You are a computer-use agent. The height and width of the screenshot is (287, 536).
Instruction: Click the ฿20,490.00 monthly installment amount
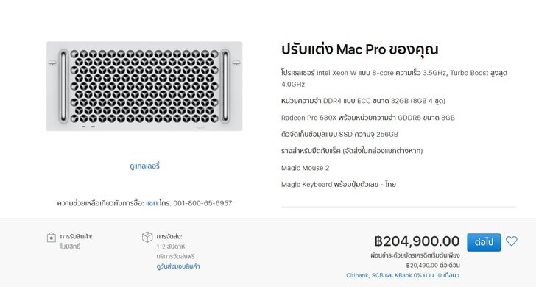point(422,266)
